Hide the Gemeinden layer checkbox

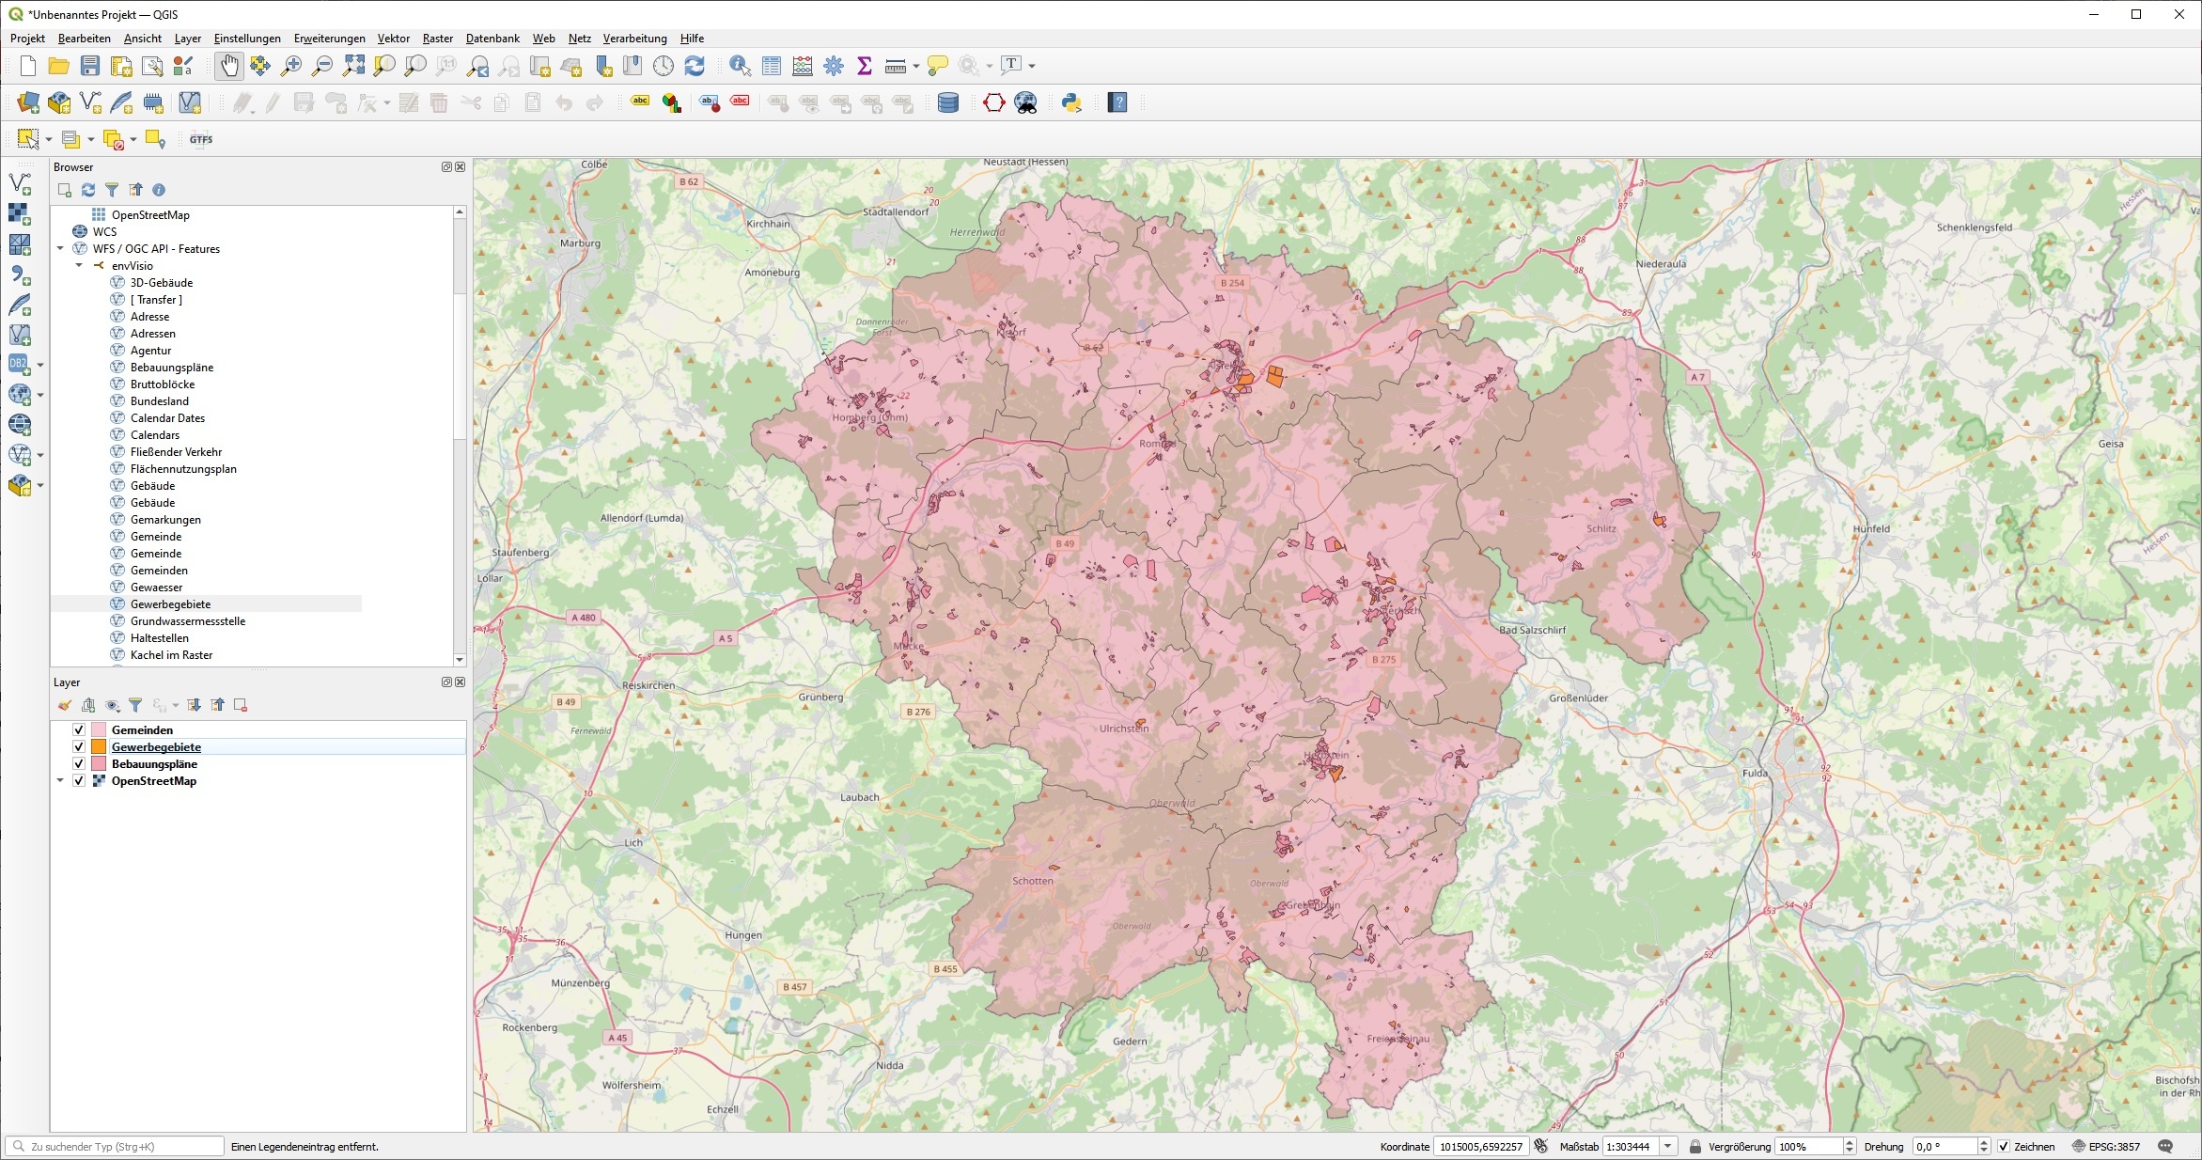(x=79, y=730)
